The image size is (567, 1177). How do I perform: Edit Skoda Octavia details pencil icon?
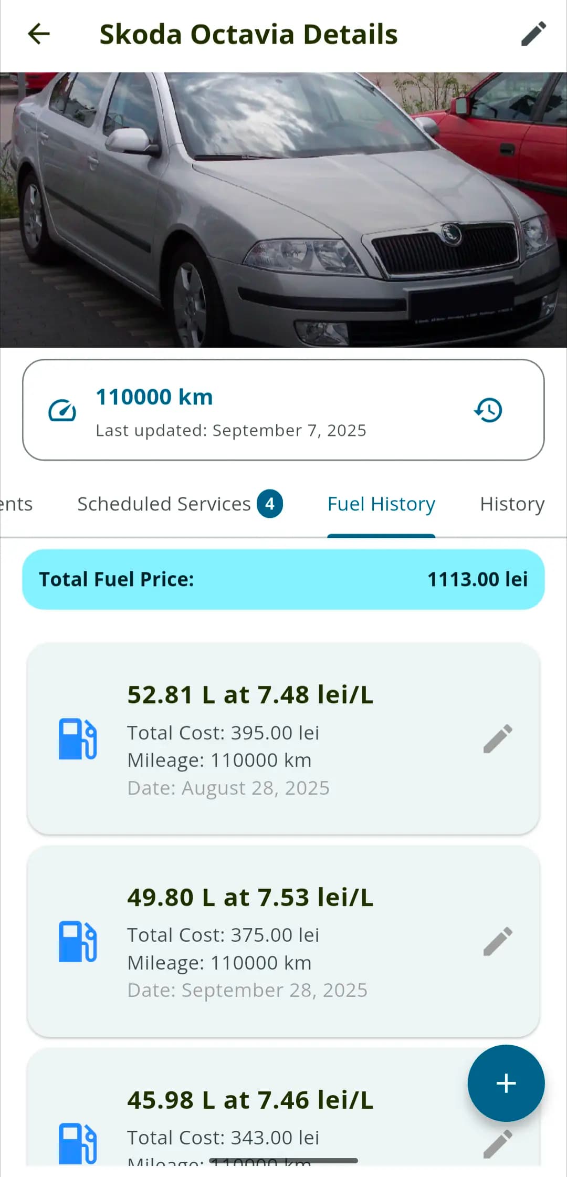[533, 34]
